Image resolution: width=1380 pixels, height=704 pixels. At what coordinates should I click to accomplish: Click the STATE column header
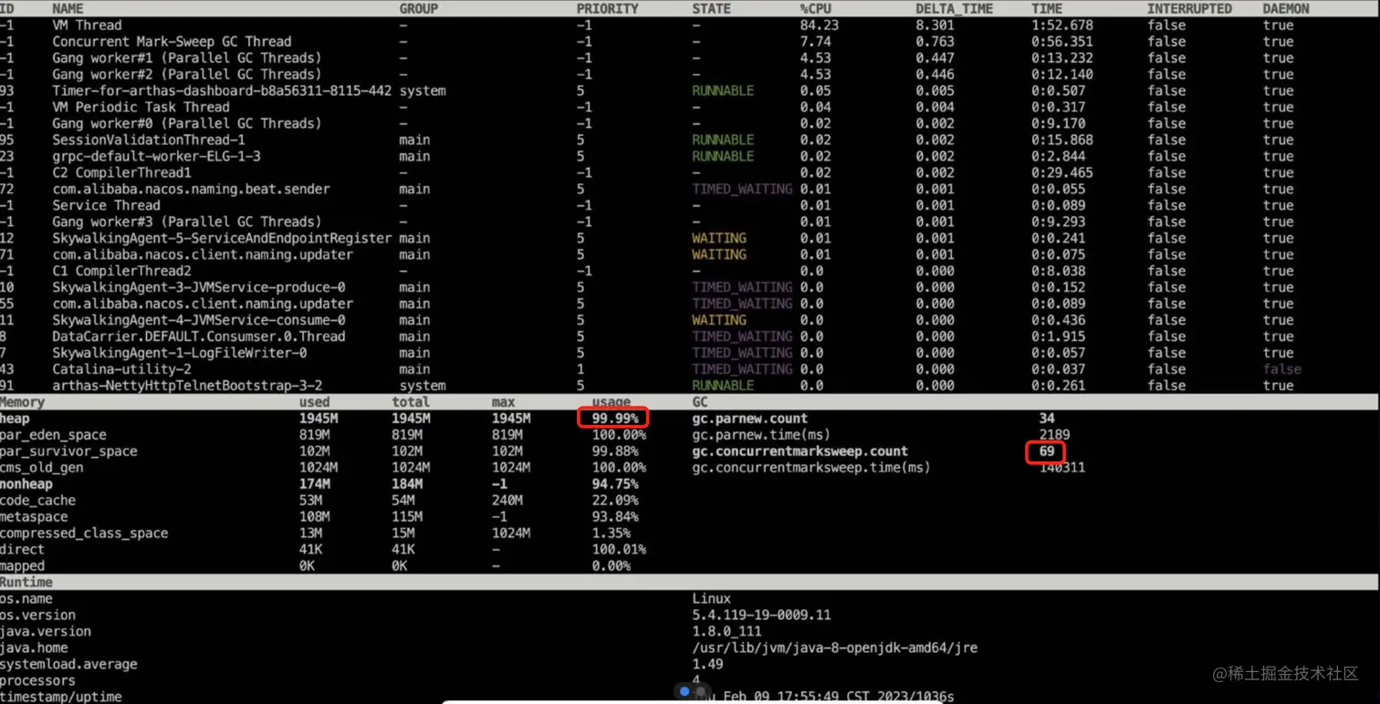click(712, 8)
